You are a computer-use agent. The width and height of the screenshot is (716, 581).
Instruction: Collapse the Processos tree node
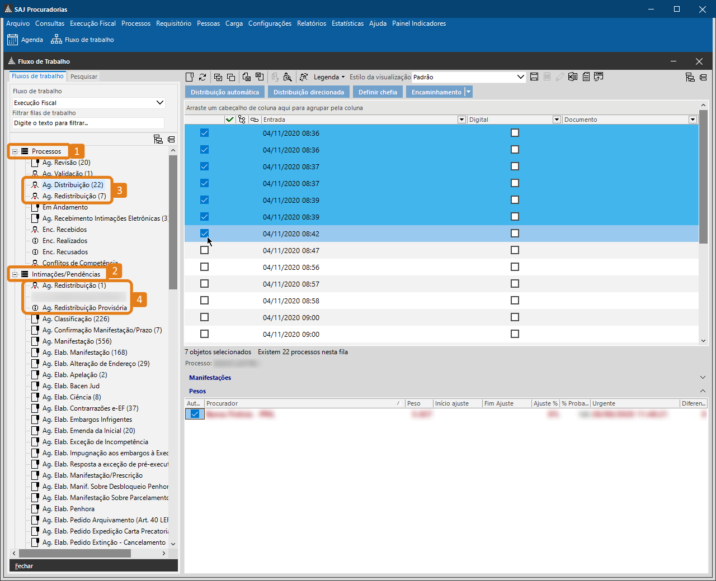(x=15, y=151)
